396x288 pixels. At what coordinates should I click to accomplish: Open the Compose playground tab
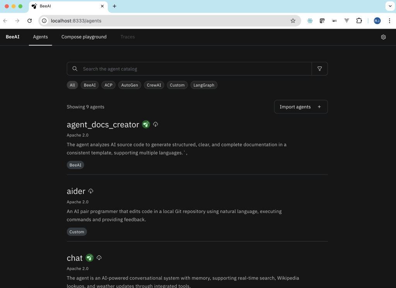click(x=84, y=37)
